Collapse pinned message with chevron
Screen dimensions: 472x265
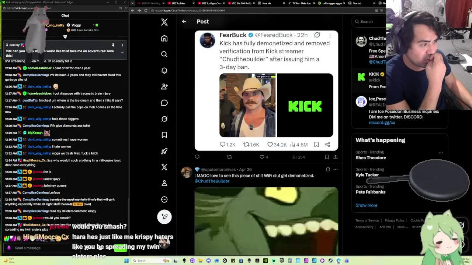point(122,52)
